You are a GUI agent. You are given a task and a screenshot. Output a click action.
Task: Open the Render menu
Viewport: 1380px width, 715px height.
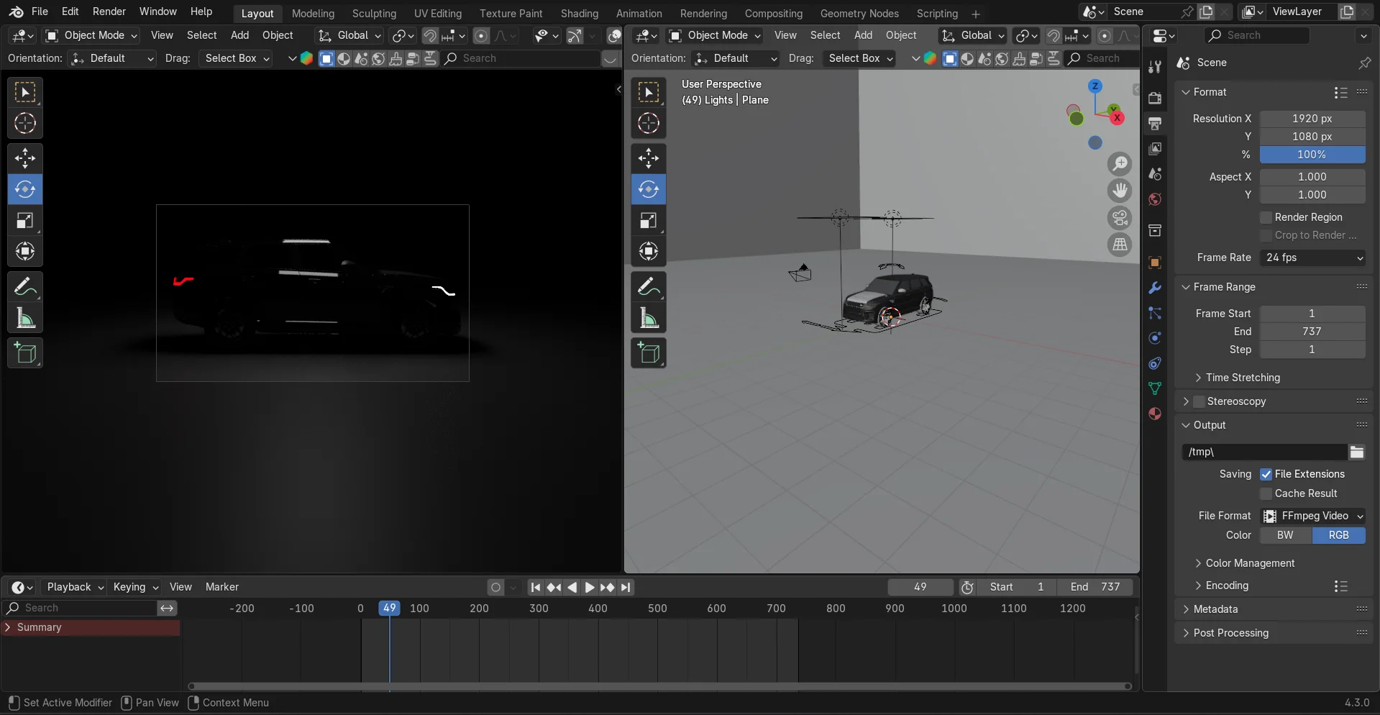coord(109,12)
